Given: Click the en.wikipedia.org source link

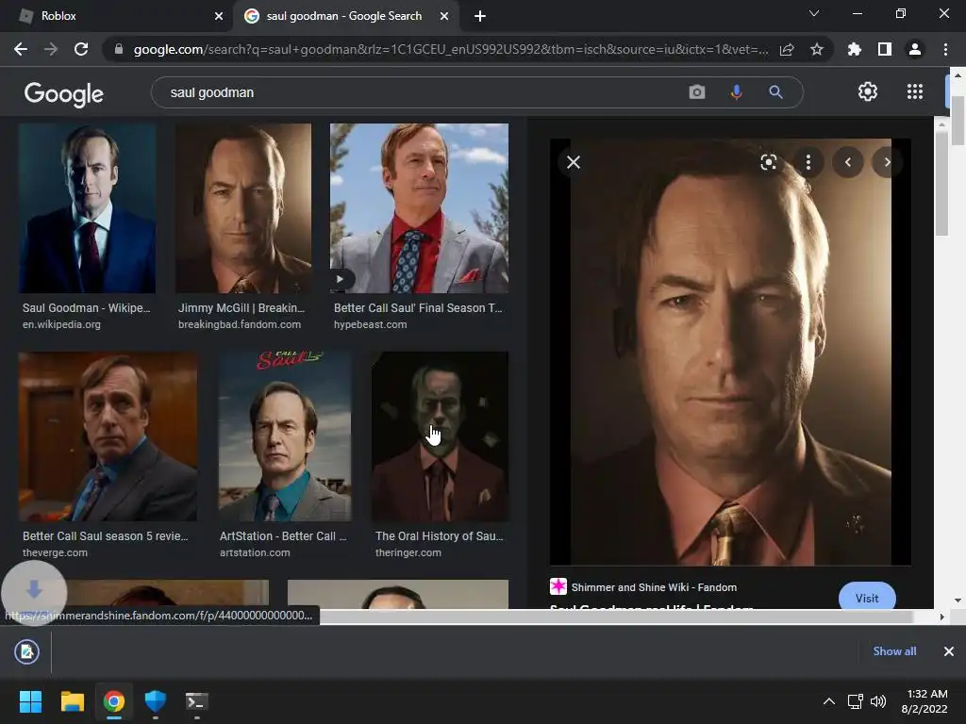Looking at the screenshot, I should 61,324.
